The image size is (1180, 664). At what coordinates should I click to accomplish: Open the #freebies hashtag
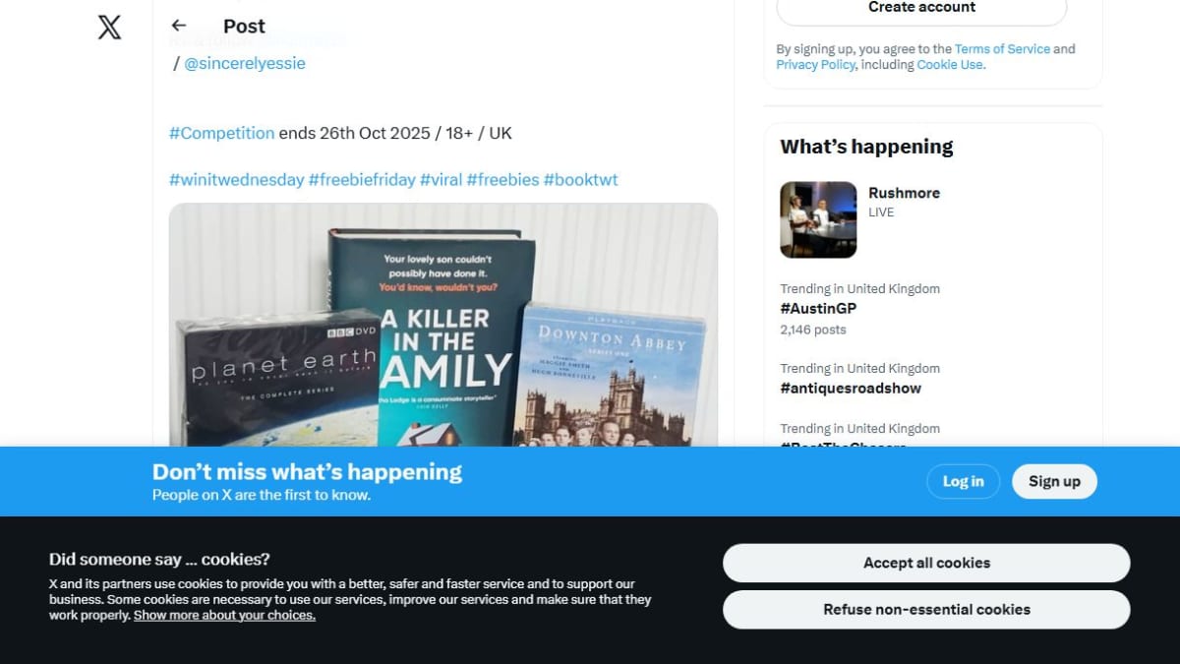(502, 180)
